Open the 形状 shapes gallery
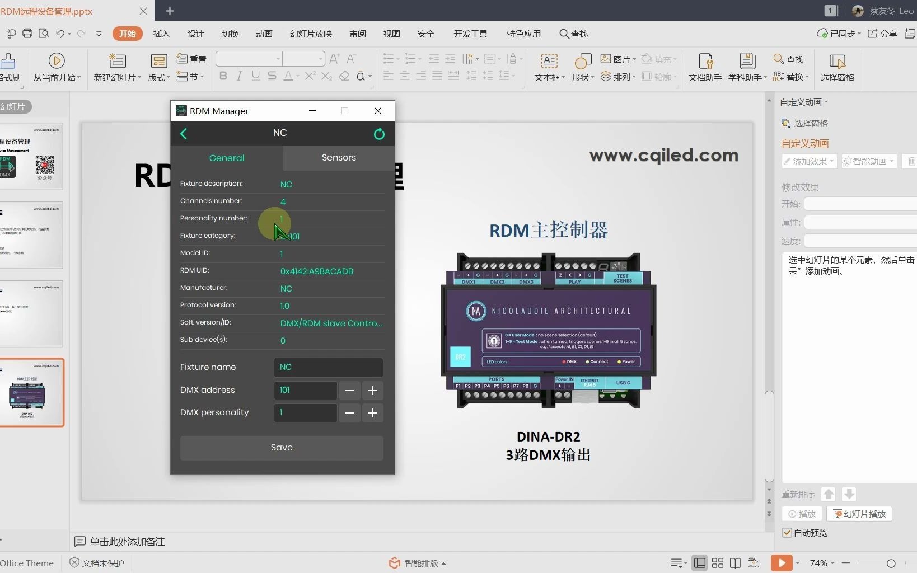The image size is (917, 573). coord(583,68)
